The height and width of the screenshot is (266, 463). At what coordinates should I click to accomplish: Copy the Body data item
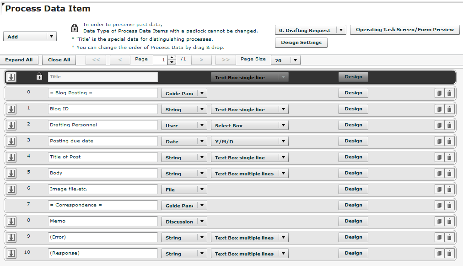439,173
